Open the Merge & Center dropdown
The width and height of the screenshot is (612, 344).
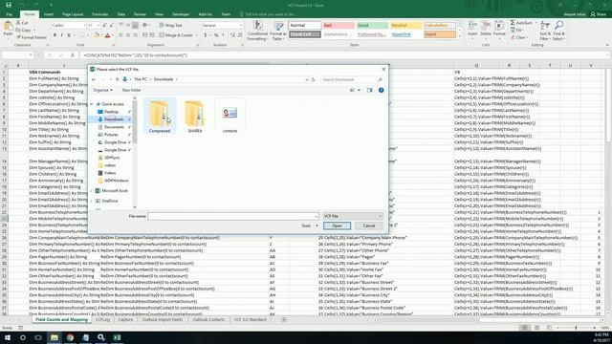coord(196,35)
